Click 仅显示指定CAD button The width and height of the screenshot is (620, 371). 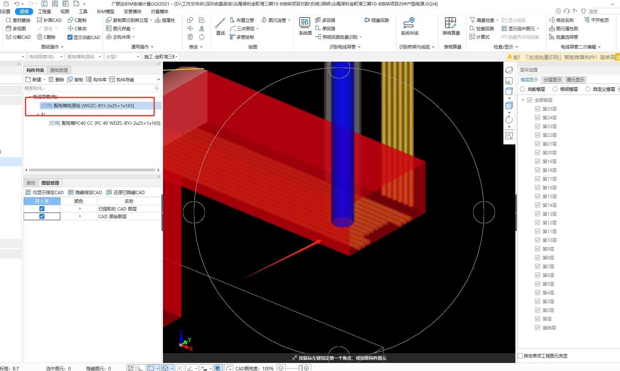44,192
